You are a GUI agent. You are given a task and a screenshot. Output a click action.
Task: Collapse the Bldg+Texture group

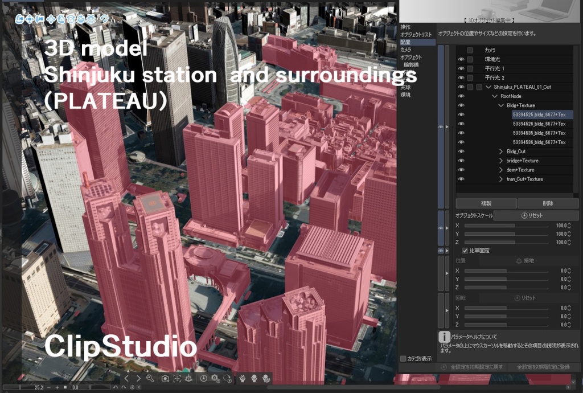pyautogui.click(x=500, y=105)
